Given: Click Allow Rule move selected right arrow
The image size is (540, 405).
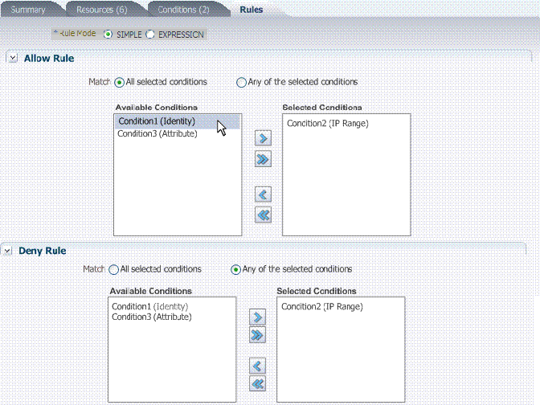Looking at the screenshot, I should point(263,138).
